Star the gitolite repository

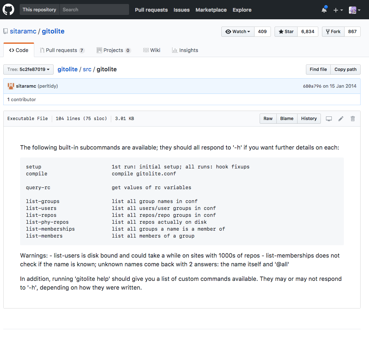[286, 32]
